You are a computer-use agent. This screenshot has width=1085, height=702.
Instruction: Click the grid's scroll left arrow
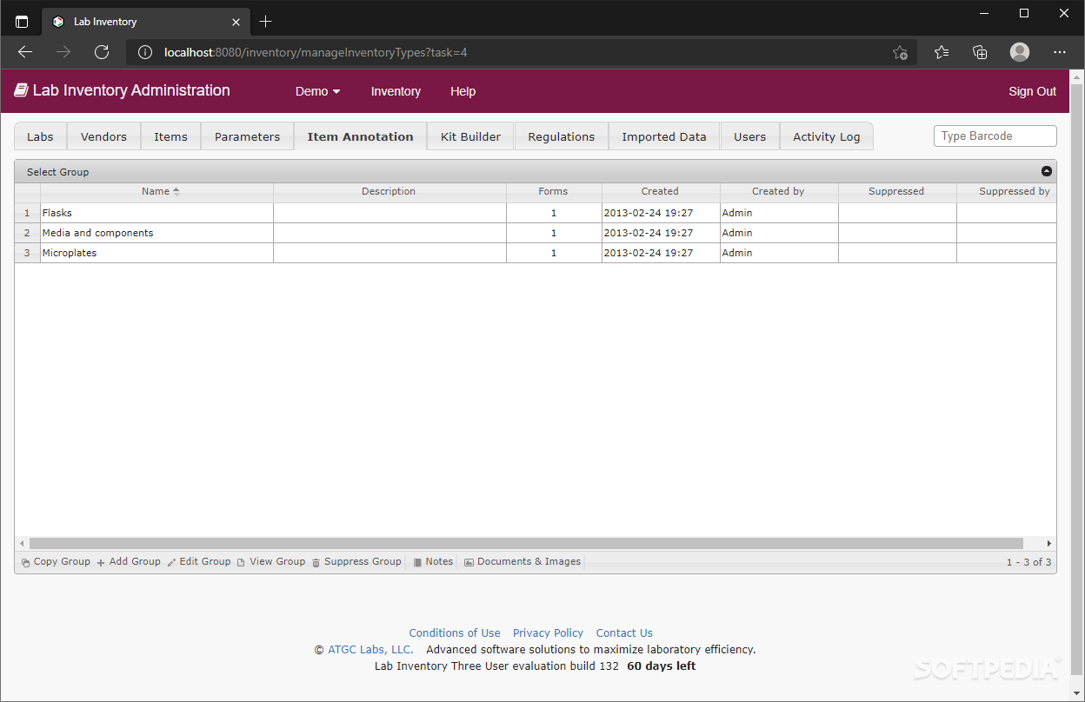point(22,543)
